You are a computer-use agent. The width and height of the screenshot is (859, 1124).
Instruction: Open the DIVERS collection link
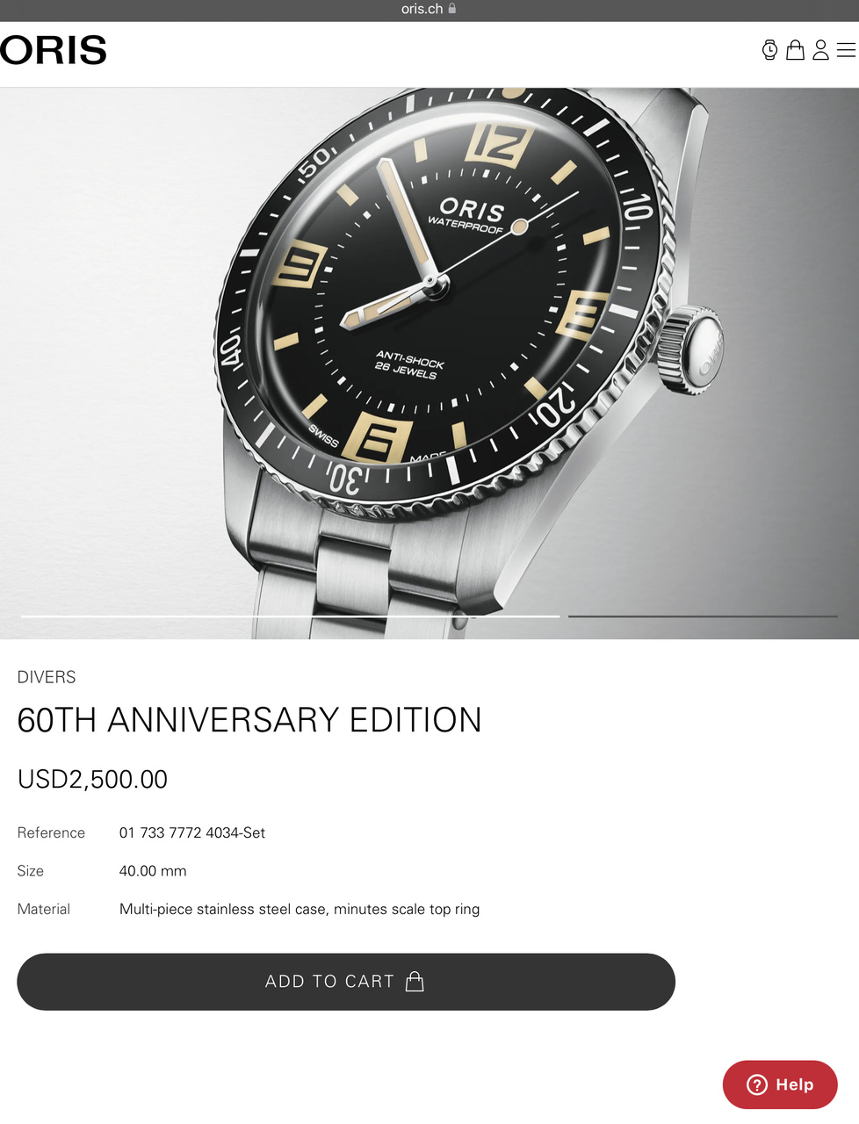[47, 677]
